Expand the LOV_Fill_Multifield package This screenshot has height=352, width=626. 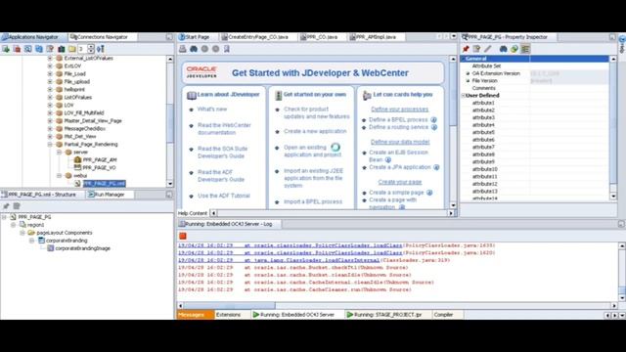pyautogui.click(x=50, y=113)
